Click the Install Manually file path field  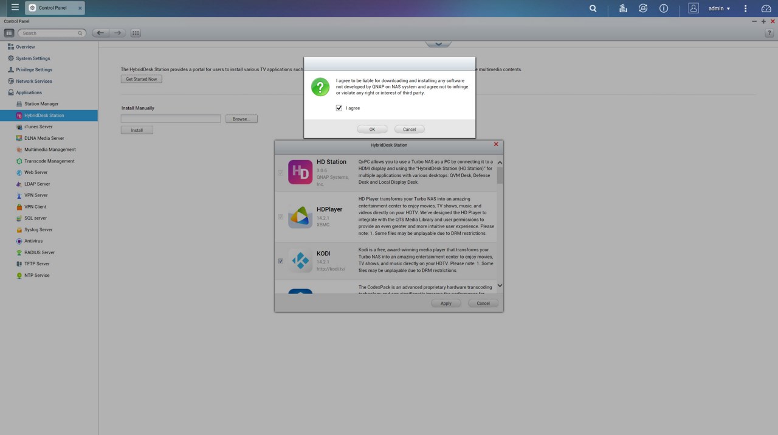tap(171, 119)
